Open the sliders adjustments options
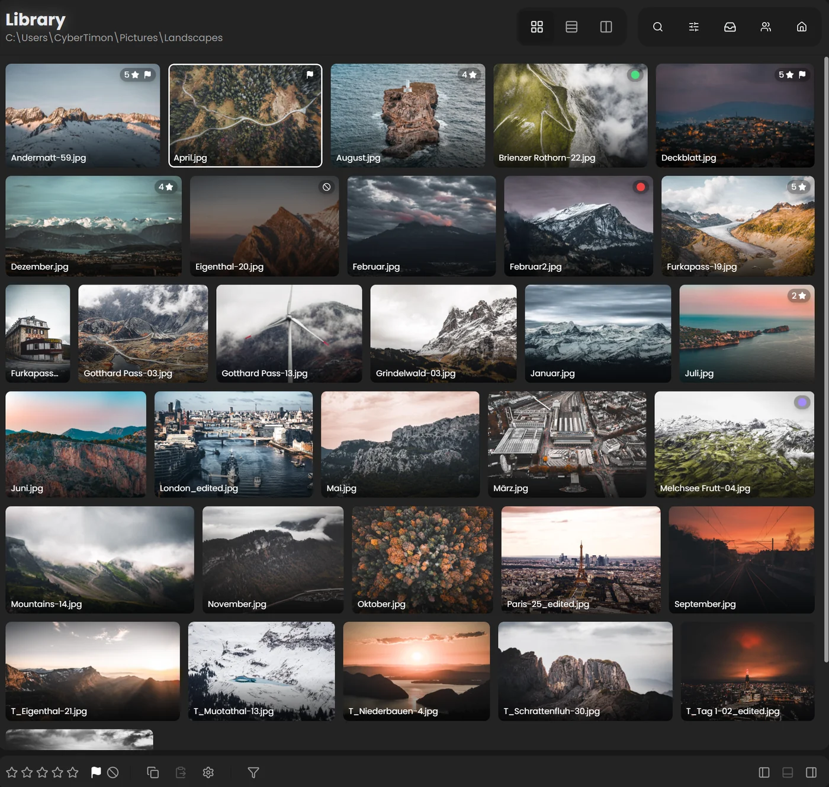This screenshot has height=787, width=829. 694,27
